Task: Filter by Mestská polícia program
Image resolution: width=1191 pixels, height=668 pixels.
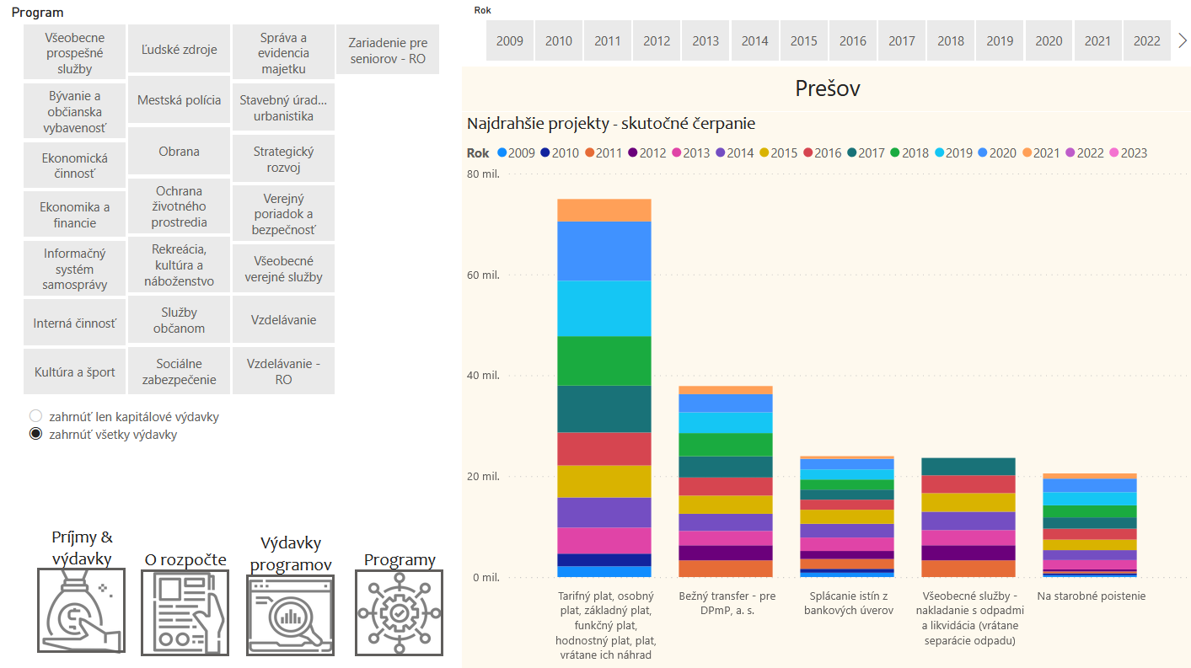Action: (x=179, y=100)
